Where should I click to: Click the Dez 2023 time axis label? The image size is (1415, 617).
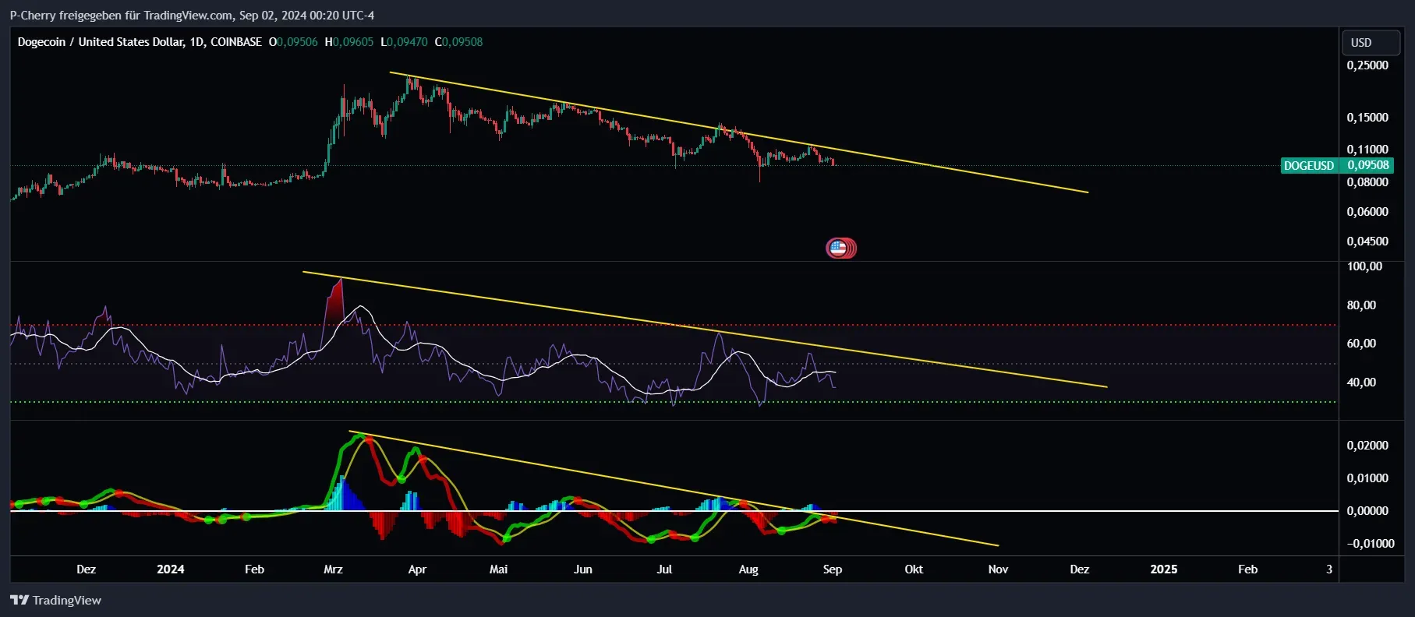tap(87, 569)
